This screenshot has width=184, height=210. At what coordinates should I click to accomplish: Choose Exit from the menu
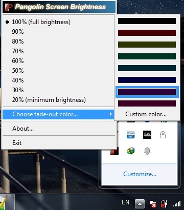click(x=58, y=143)
